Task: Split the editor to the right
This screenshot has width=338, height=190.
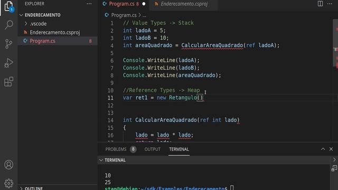Action: 321,4
